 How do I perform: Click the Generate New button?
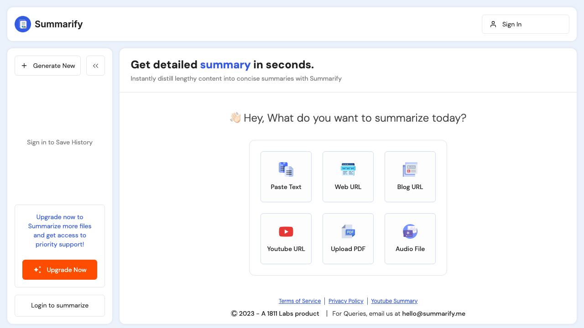click(48, 66)
